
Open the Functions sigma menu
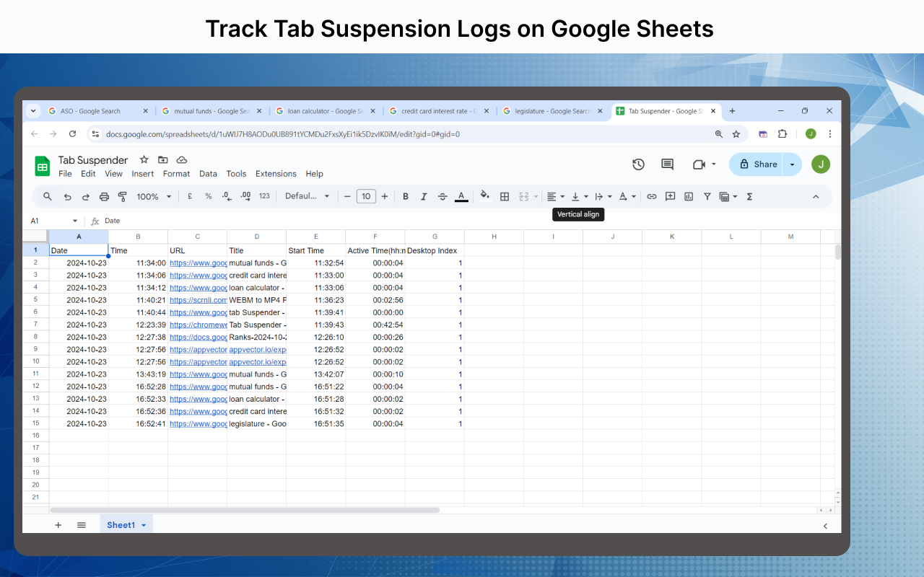749,196
